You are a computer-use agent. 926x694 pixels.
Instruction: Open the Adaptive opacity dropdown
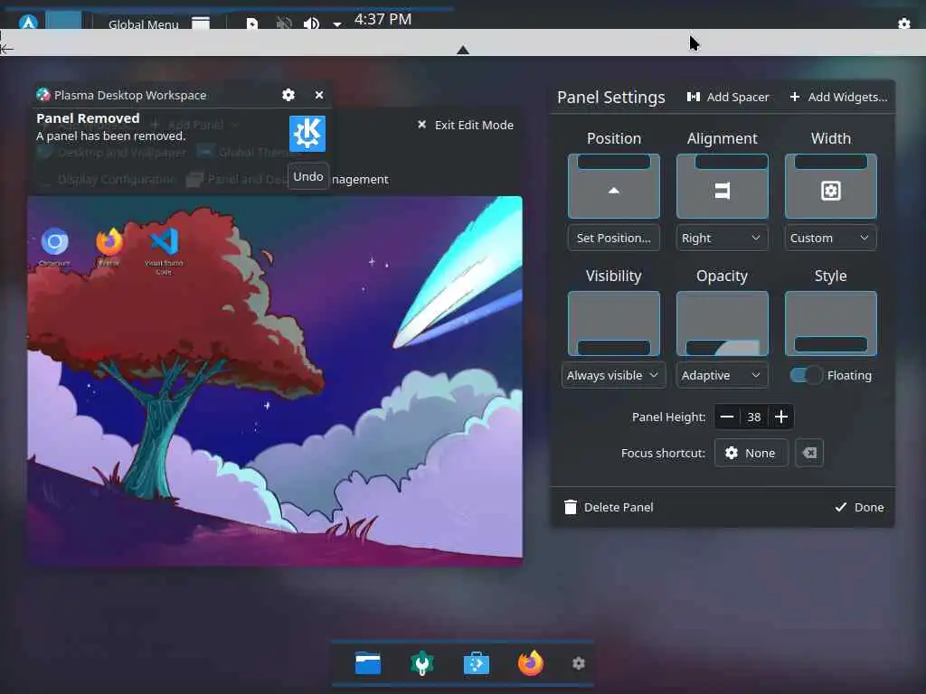pos(723,375)
